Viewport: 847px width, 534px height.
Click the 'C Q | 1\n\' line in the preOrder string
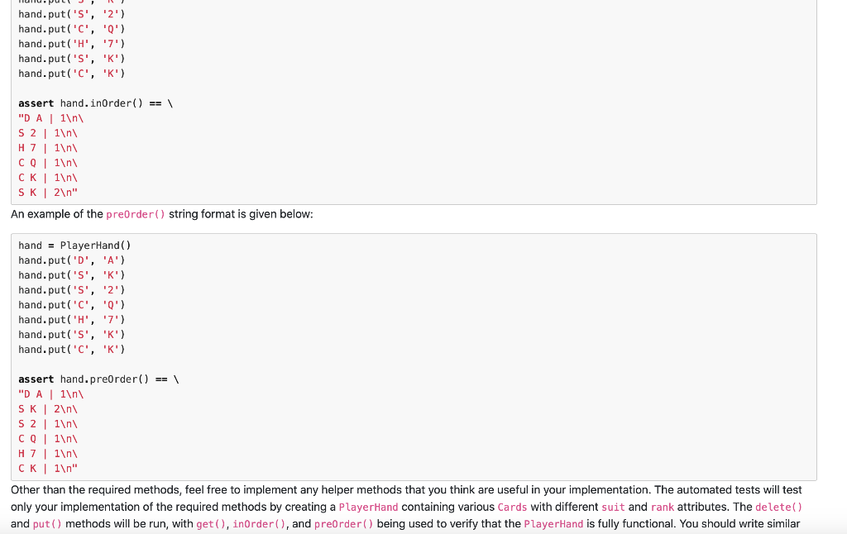pos(48,438)
